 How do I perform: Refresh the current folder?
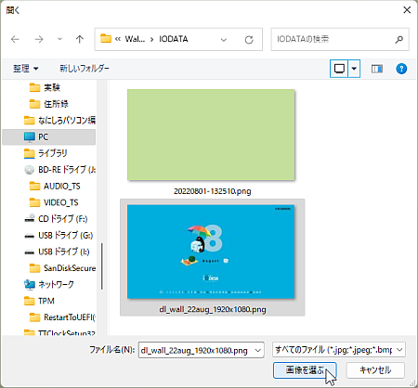tap(249, 40)
